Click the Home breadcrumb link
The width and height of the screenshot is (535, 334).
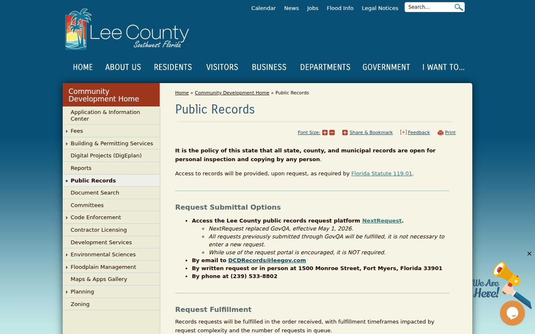tap(182, 93)
